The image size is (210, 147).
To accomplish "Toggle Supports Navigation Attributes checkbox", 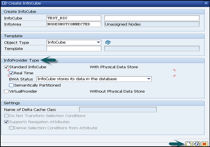I will pos(6,122).
